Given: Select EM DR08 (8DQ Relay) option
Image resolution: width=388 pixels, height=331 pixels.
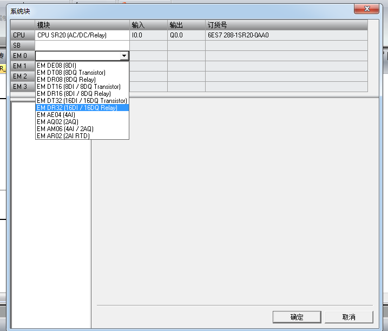Looking at the screenshot, I should point(66,80).
